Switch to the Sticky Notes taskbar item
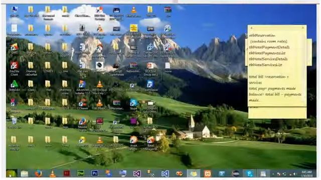This screenshot has height=180, width=321. [x=193, y=173]
